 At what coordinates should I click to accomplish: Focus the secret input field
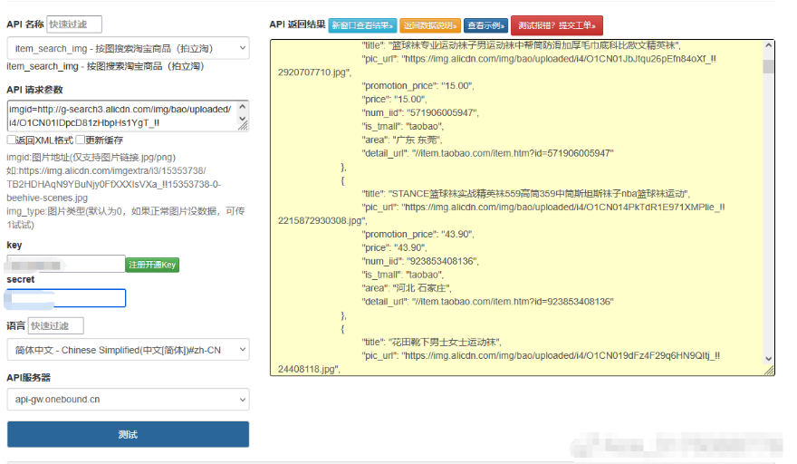coord(66,298)
